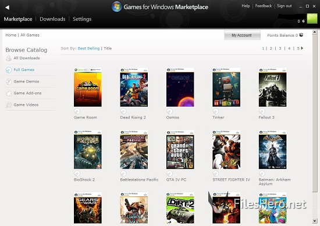320x226 pixels.
Task: Open the Help link
Action: 246,6
